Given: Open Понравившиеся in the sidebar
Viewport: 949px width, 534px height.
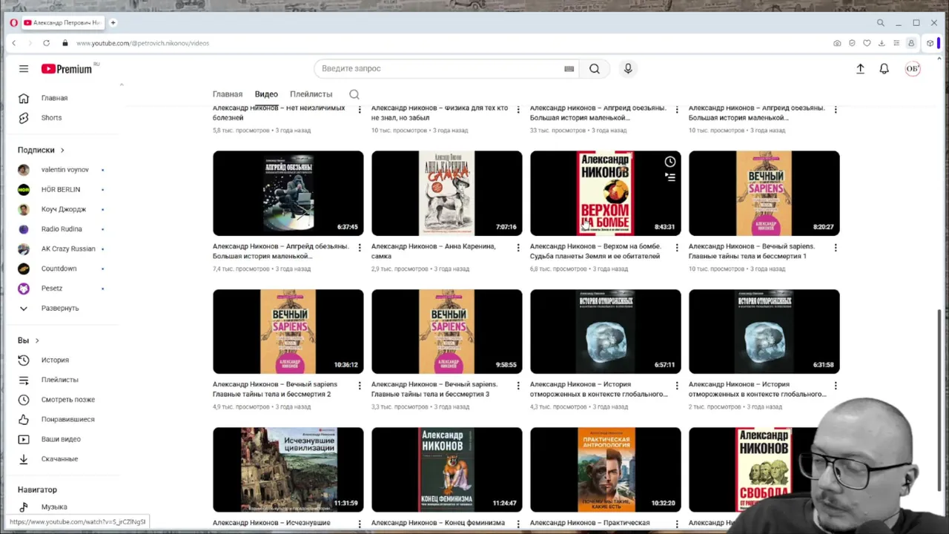Looking at the screenshot, I should [x=67, y=419].
